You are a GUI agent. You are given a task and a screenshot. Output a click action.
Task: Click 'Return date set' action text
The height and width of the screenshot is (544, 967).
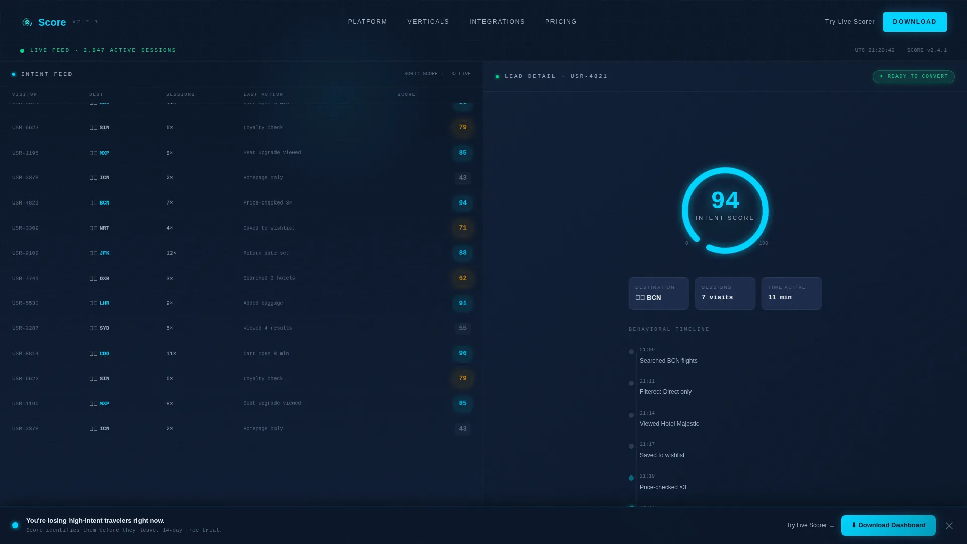click(x=266, y=253)
